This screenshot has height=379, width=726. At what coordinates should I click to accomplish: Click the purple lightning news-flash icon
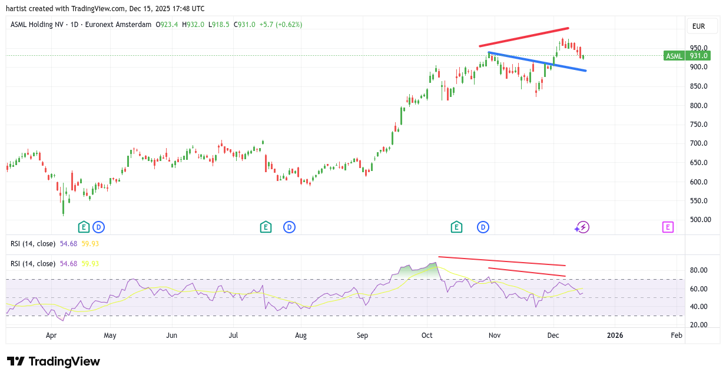[583, 227]
